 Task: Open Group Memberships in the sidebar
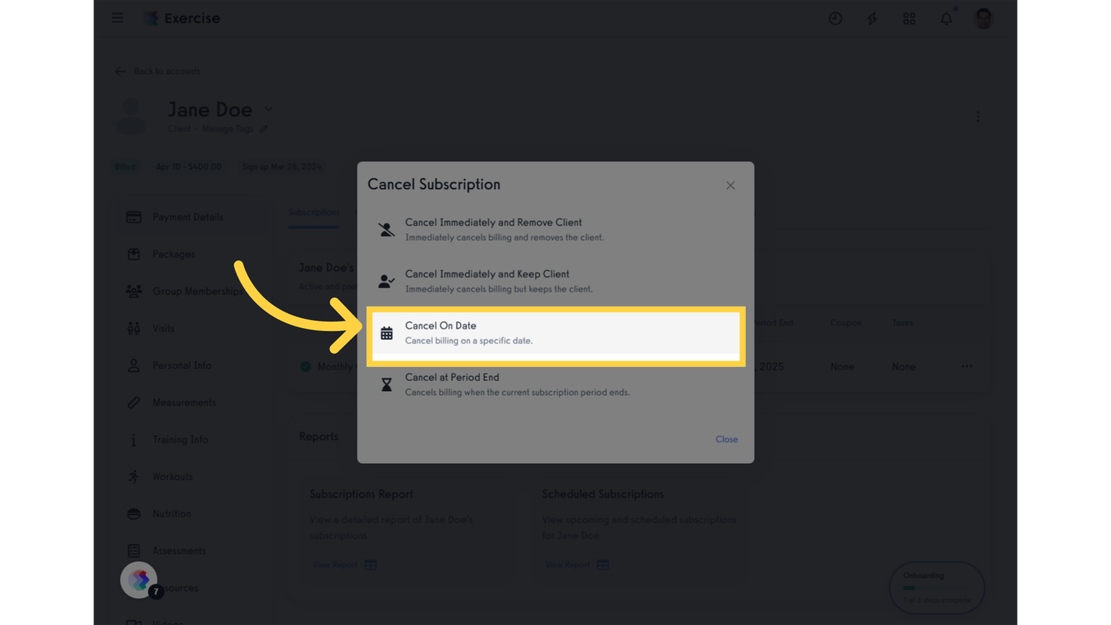point(196,291)
